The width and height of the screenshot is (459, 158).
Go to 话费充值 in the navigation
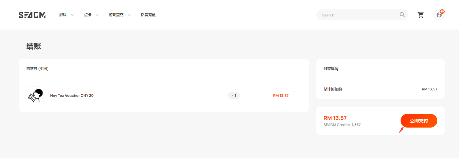pyautogui.click(x=148, y=15)
